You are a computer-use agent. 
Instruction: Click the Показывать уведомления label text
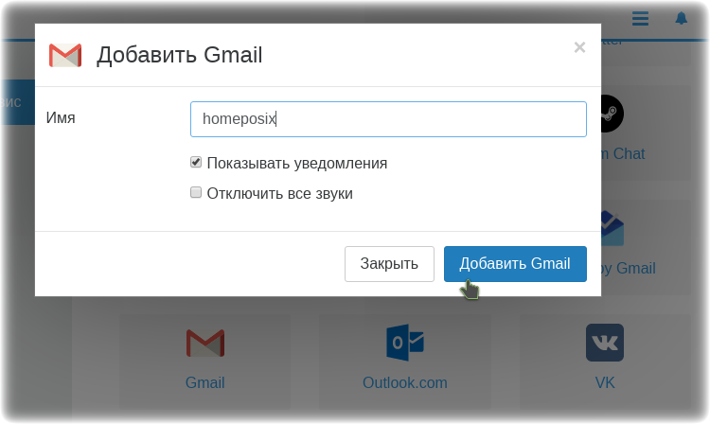[x=297, y=163]
